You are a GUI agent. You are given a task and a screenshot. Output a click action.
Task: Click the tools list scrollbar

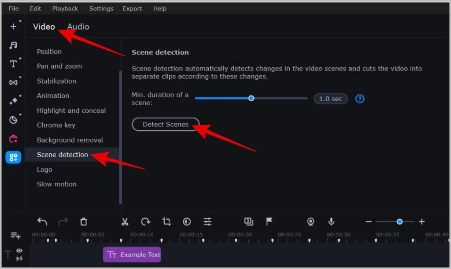tap(120, 137)
